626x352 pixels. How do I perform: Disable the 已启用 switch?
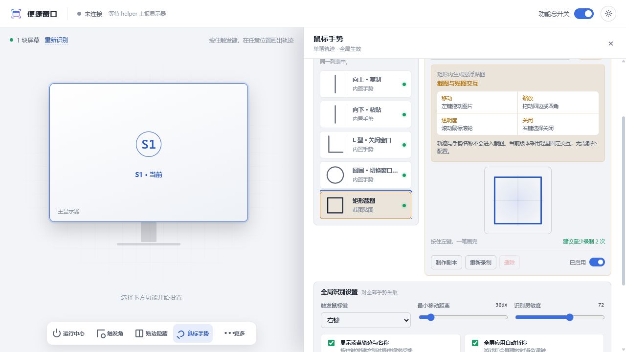[x=597, y=262]
